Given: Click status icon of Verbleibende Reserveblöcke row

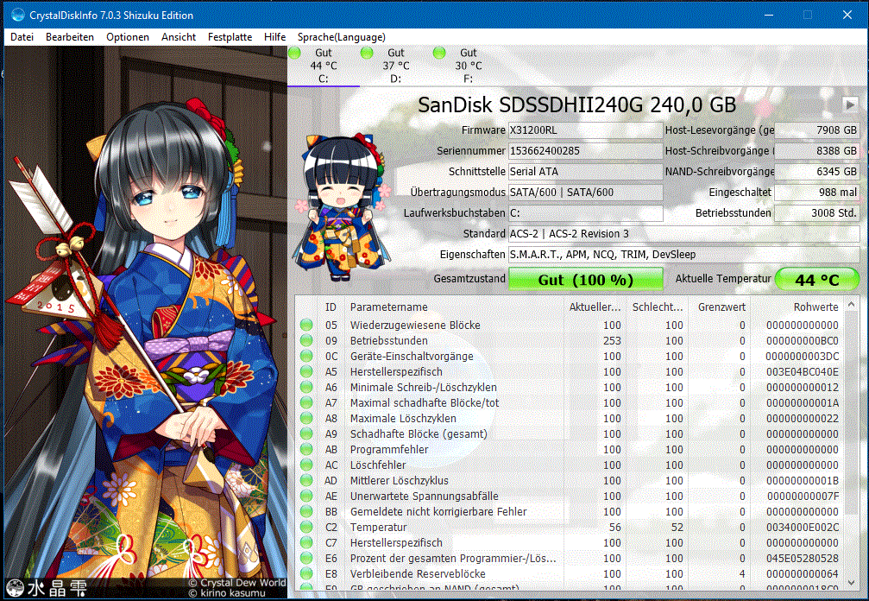Looking at the screenshot, I should [306, 574].
